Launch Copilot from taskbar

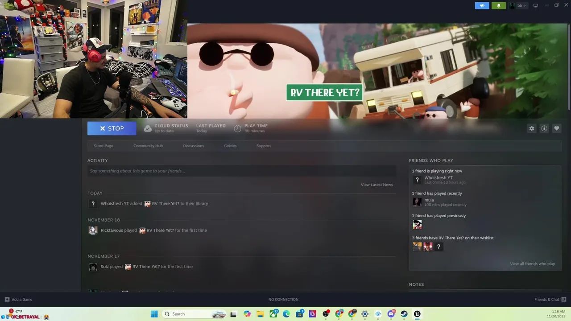[247, 314]
